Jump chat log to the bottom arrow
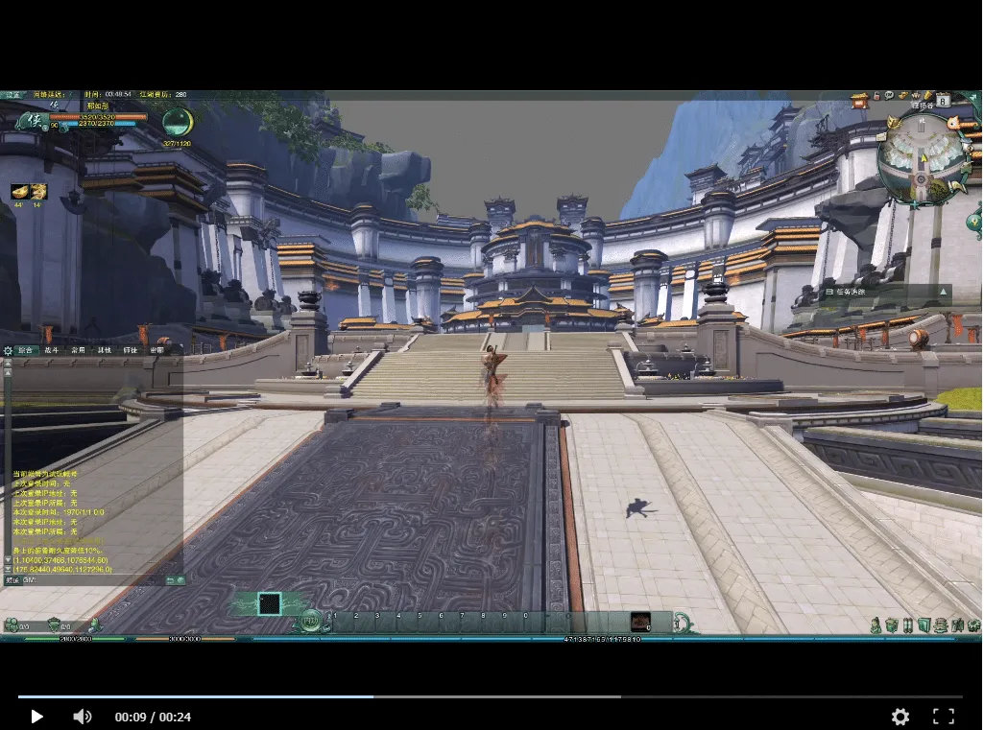The height and width of the screenshot is (730, 984). (8, 570)
